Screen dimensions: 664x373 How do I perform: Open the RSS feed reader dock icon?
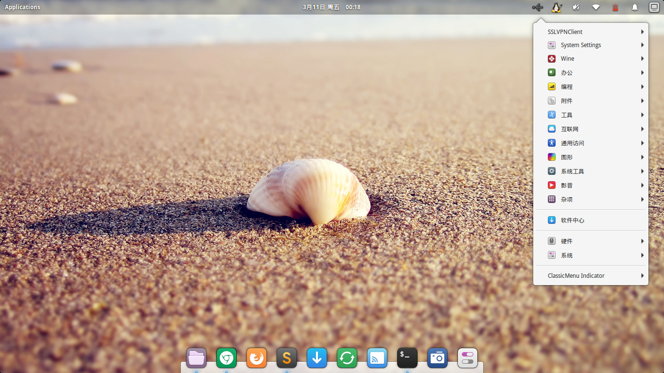377,358
